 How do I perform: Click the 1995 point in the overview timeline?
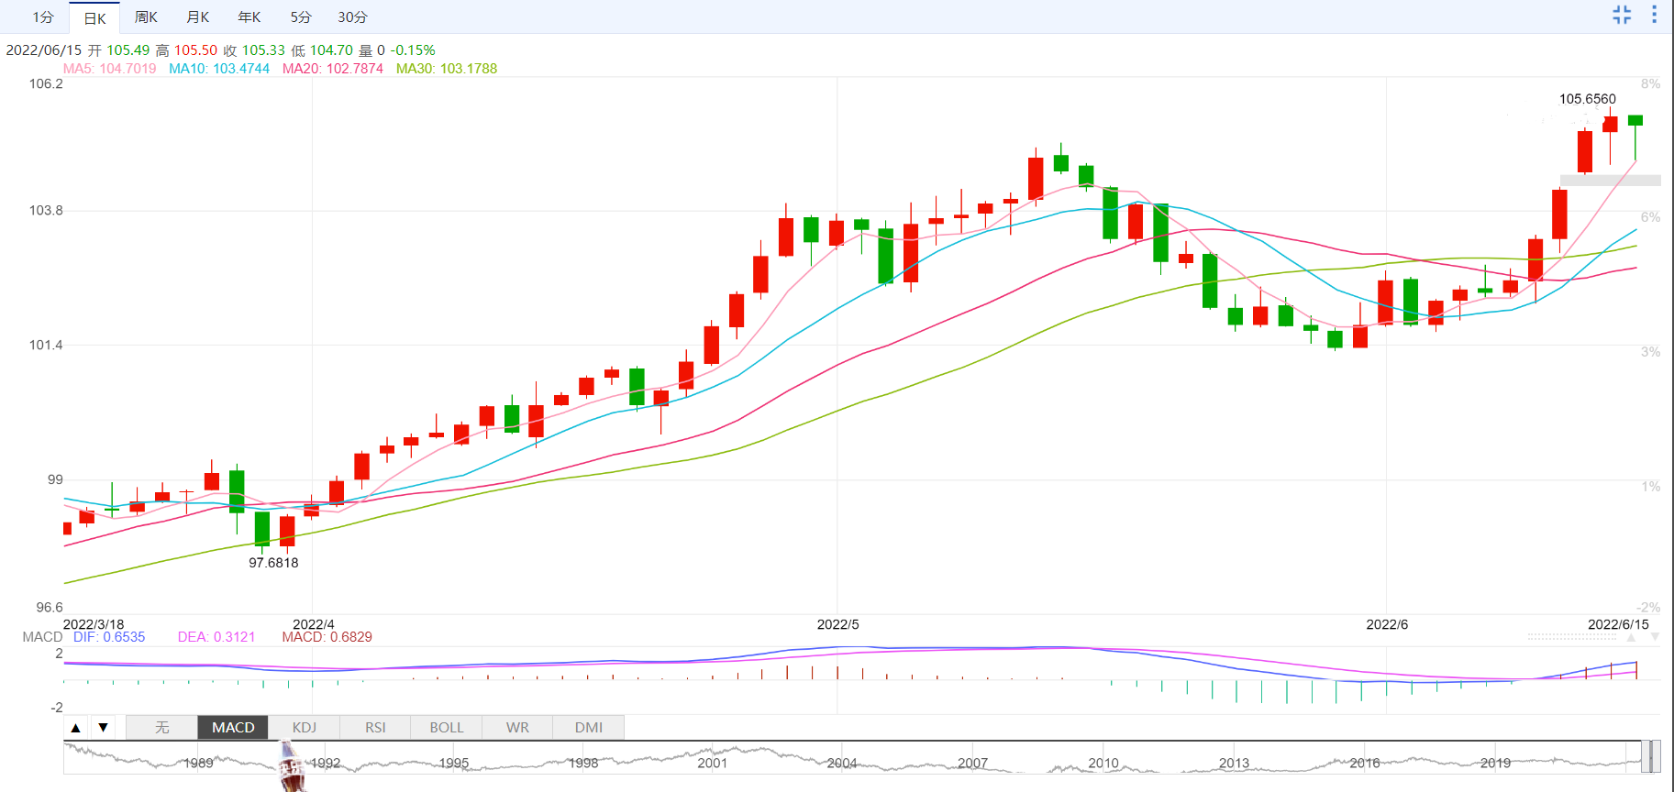click(454, 764)
